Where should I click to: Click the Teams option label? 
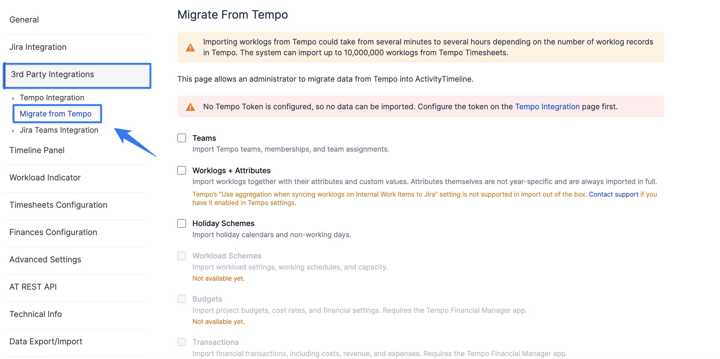tap(204, 138)
